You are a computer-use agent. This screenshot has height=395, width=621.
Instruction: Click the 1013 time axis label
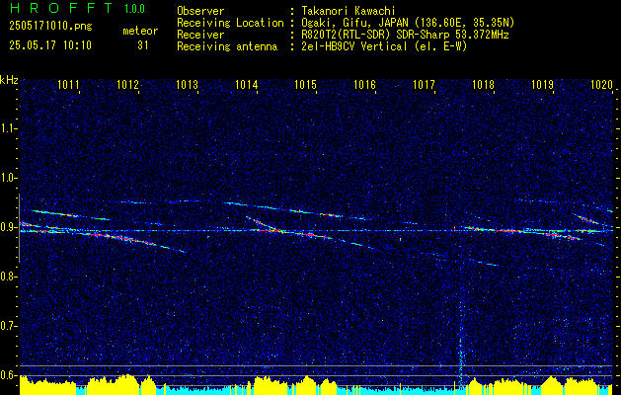[187, 84]
